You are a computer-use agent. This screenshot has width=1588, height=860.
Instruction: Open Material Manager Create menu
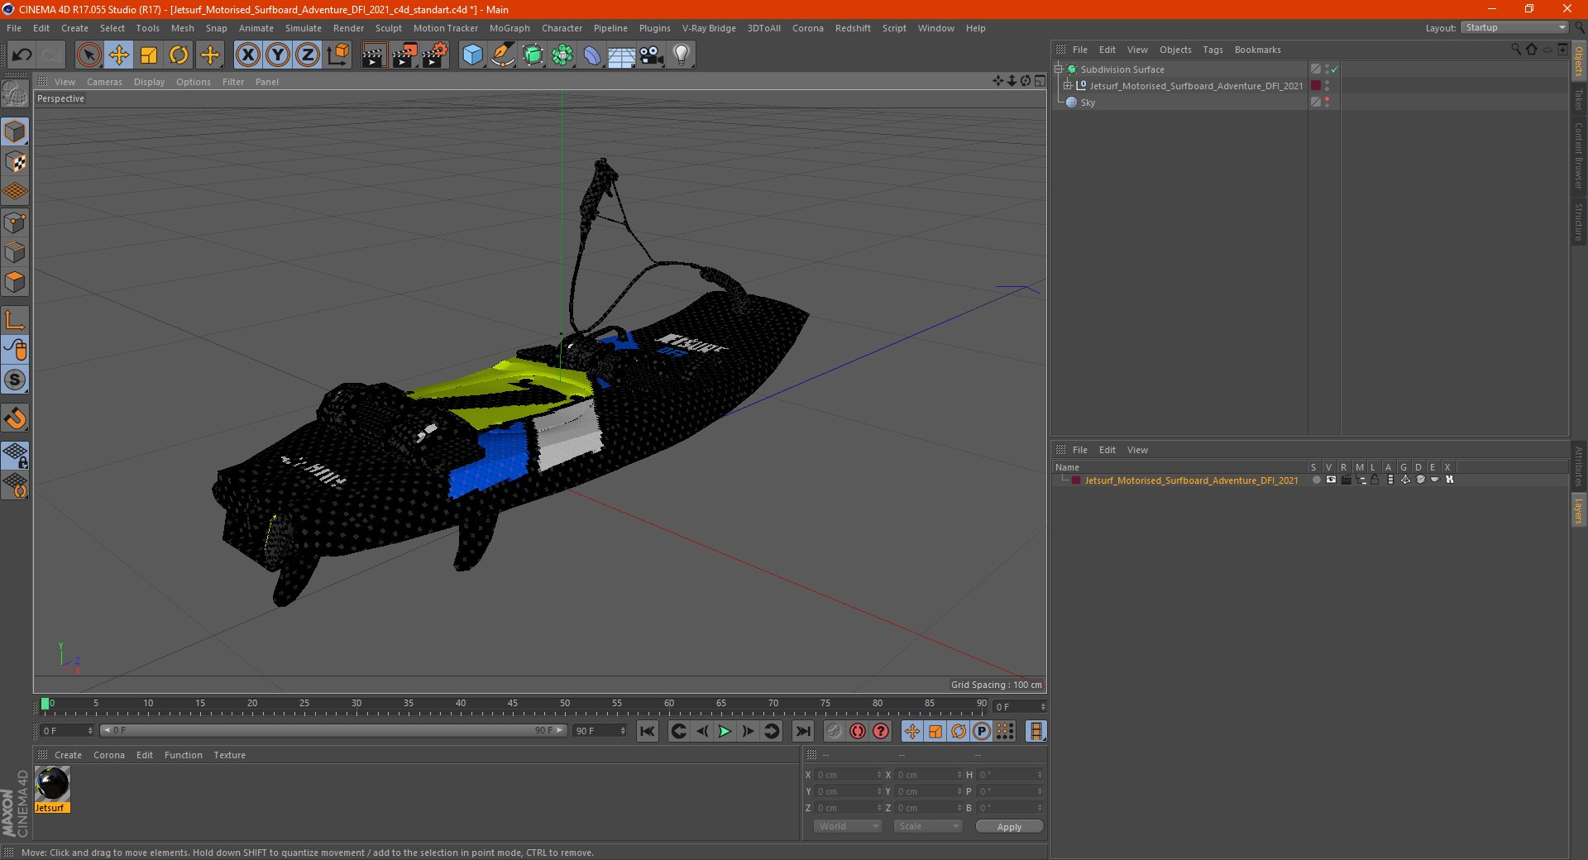point(68,755)
